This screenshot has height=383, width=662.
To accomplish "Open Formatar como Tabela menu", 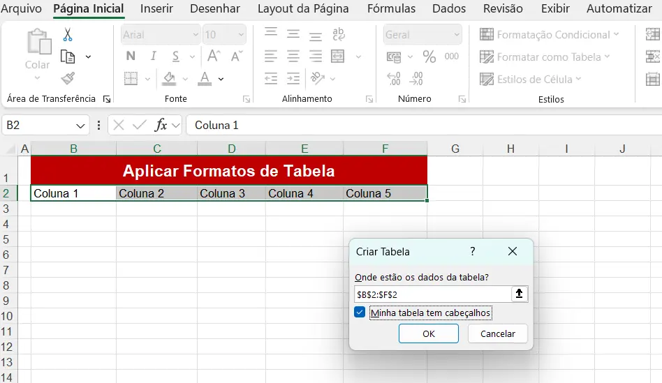I will click(545, 57).
